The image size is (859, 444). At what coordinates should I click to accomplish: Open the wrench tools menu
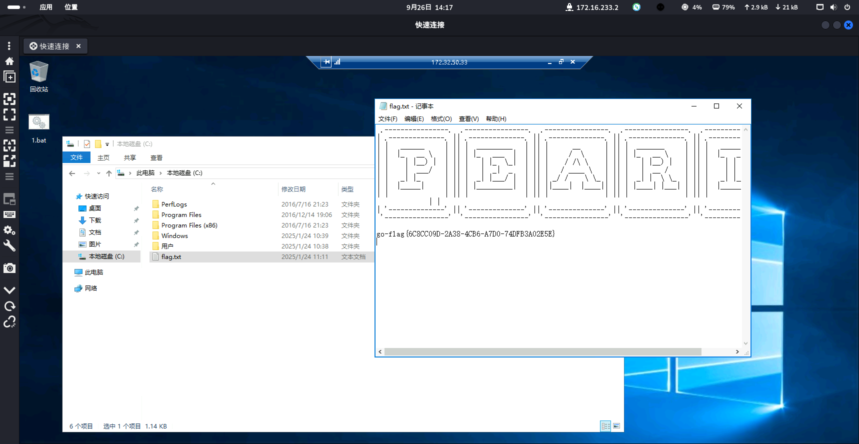(x=9, y=245)
